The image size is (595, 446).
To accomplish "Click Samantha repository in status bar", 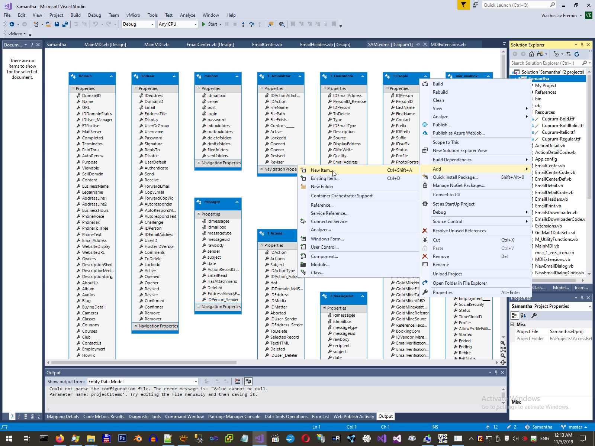I will tap(538, 427).
